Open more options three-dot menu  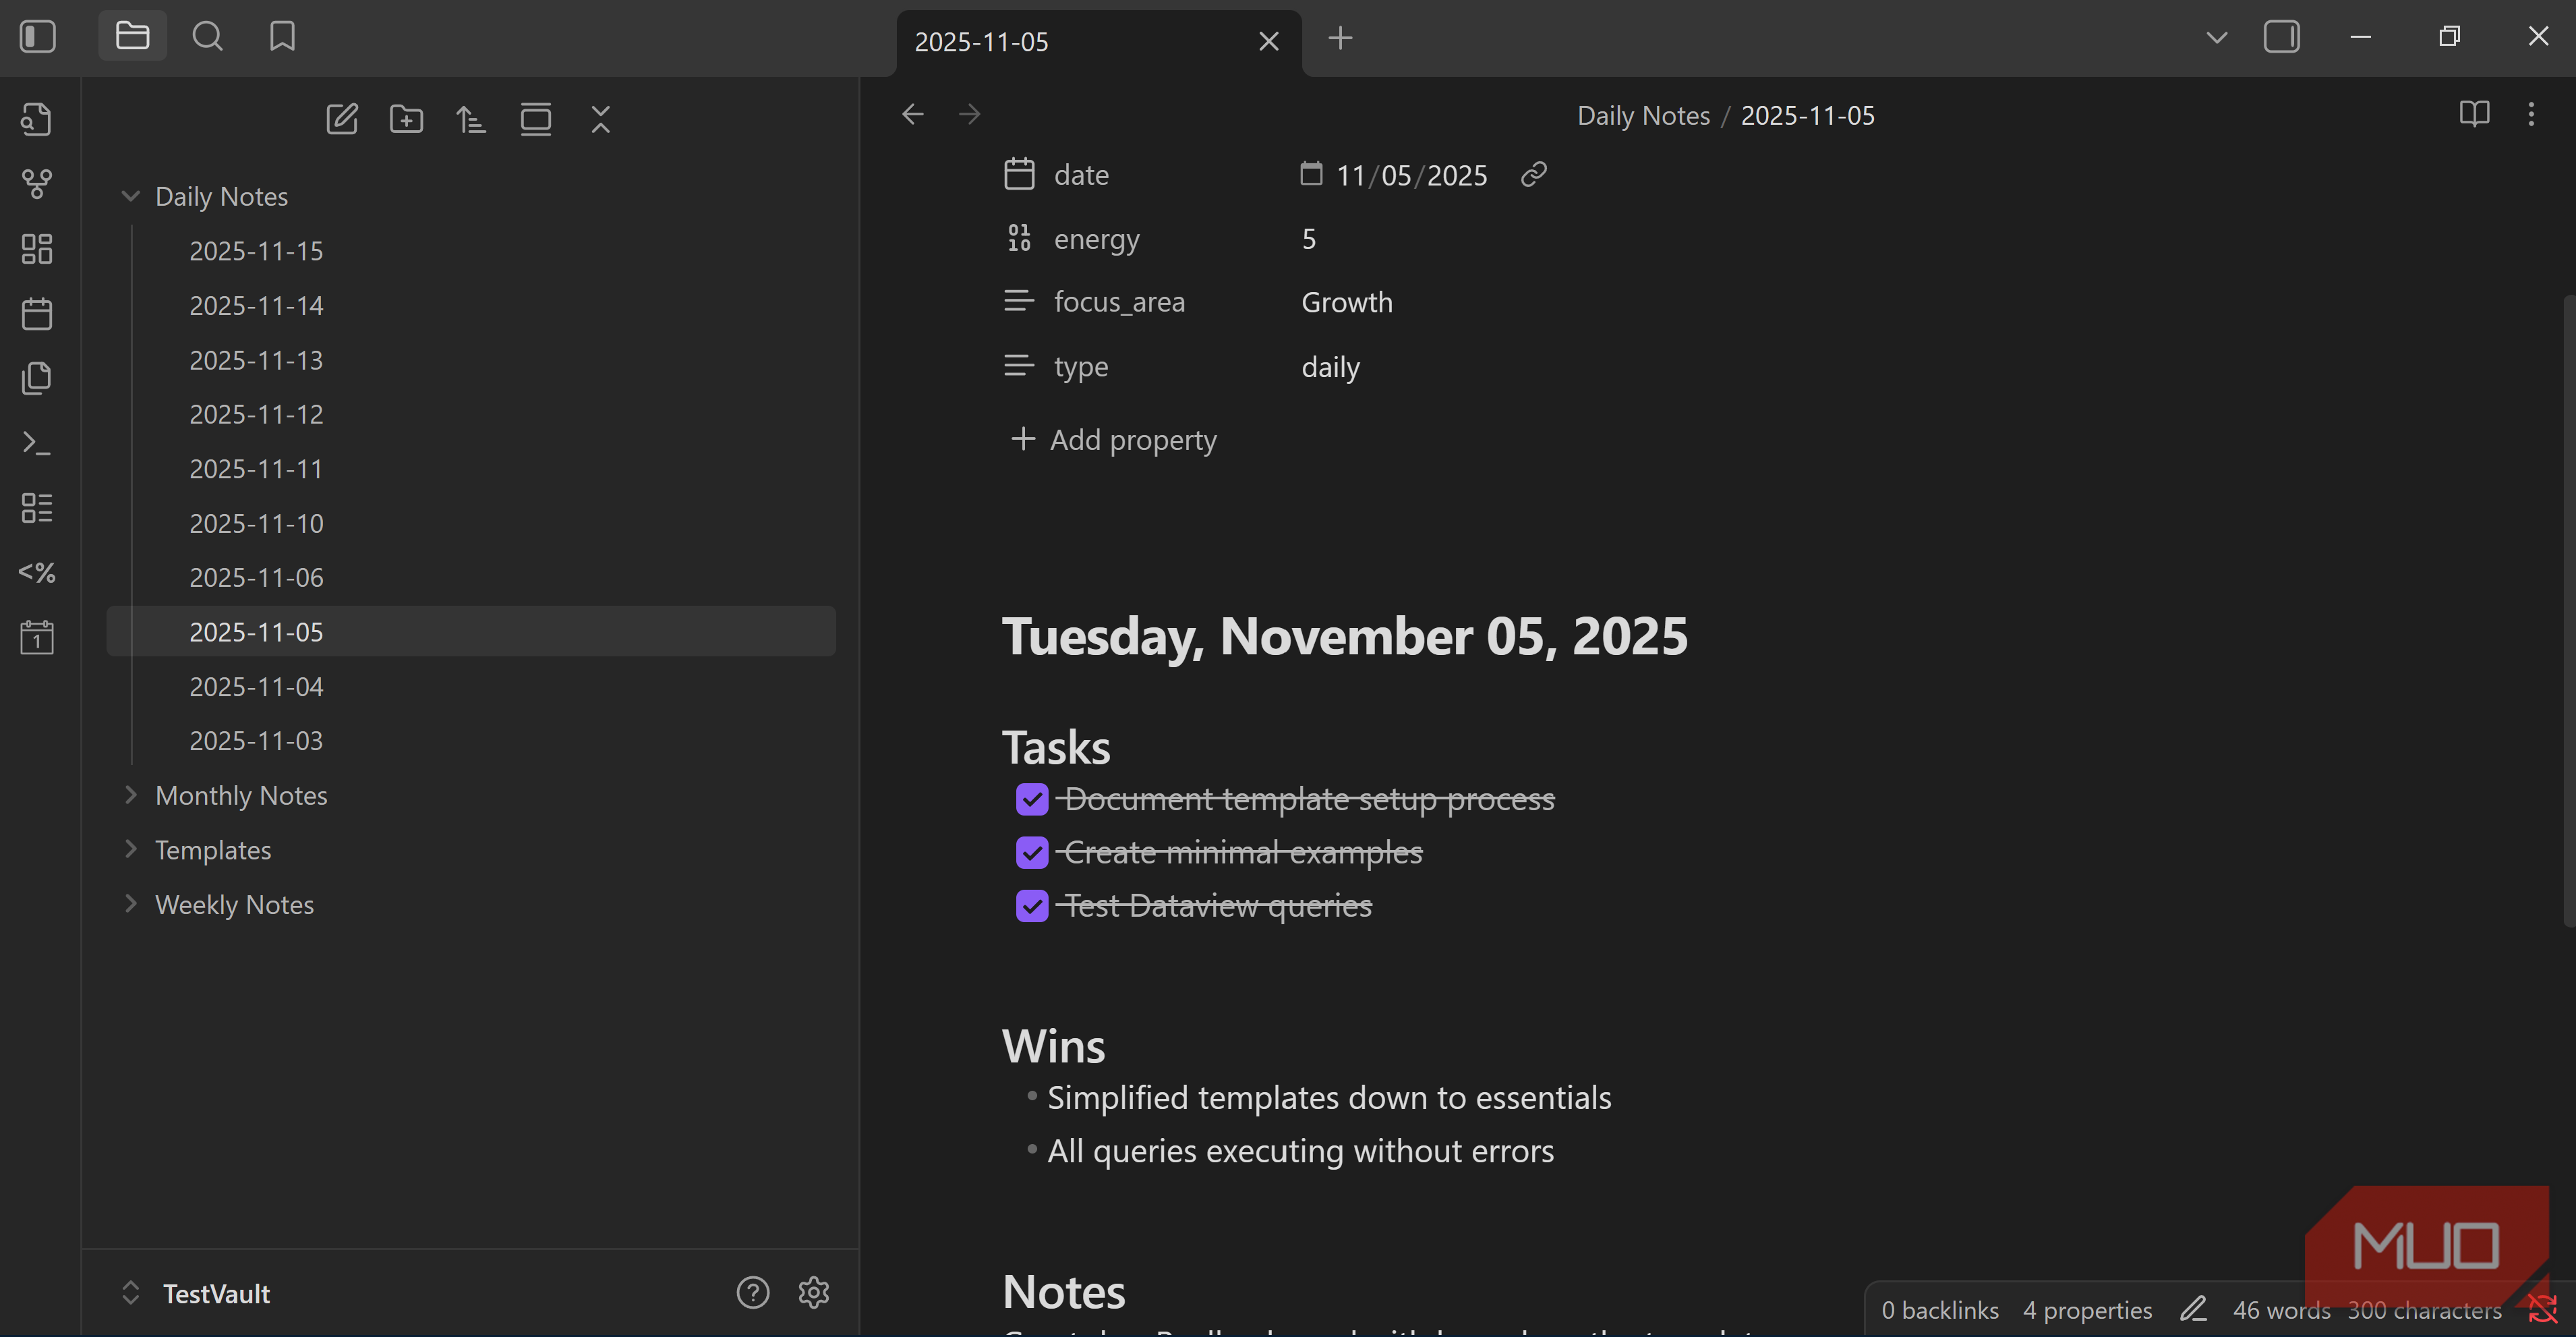pos(2531,114)
